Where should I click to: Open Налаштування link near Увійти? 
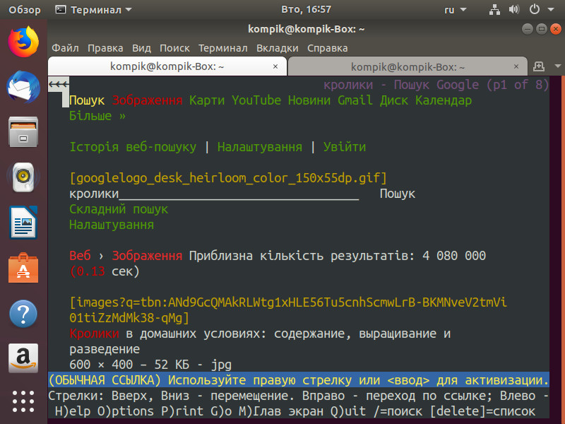tap(260, 147)
